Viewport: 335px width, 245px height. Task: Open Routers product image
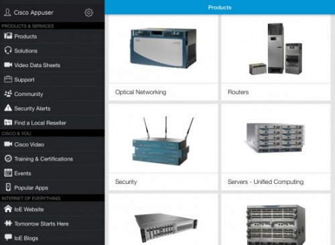276,49
